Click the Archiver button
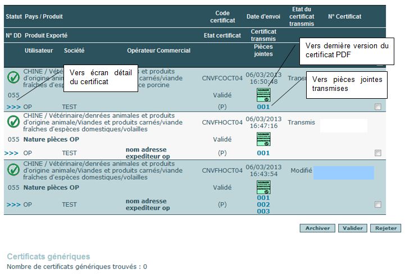 click(x=317, y=228)
